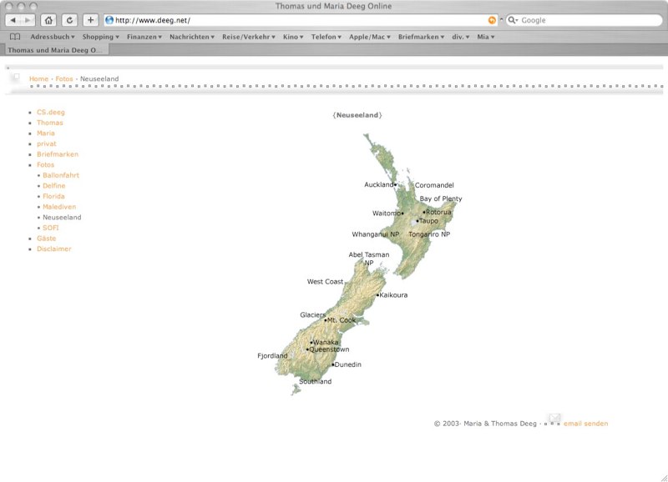Go to browser Home page icon
The image size is (668, 482).
coord(49,20)
